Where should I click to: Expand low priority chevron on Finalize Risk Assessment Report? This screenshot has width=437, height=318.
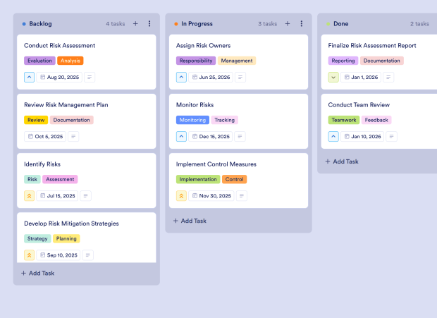pyautogui.click(x=334, y=78)
